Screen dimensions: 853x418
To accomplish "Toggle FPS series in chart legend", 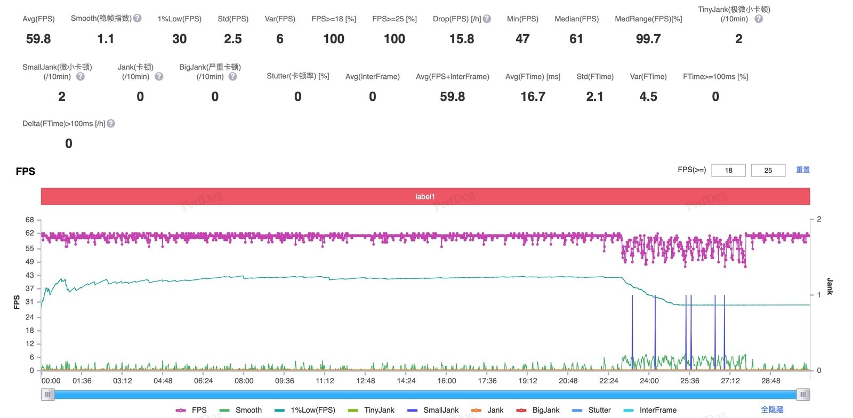I will (191, 410).
